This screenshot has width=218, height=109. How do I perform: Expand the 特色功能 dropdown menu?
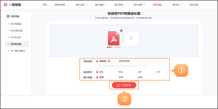tap(159, 5)
